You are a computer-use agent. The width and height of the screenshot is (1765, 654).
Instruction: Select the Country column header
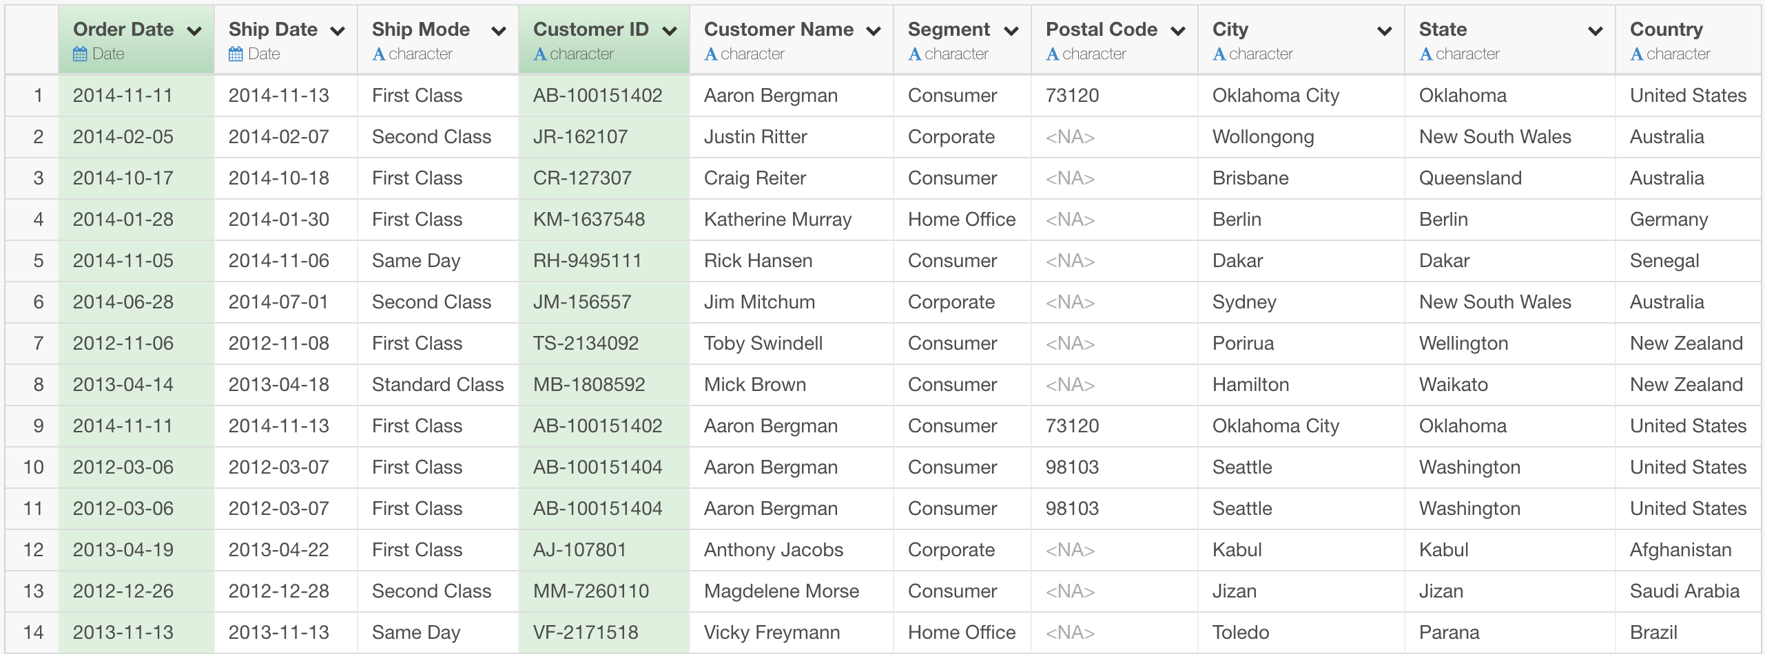click(1666, 30)
